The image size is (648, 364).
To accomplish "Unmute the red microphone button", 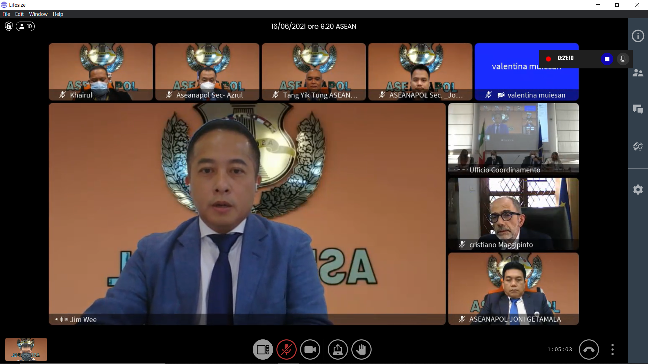I will (x=287, y=350).
